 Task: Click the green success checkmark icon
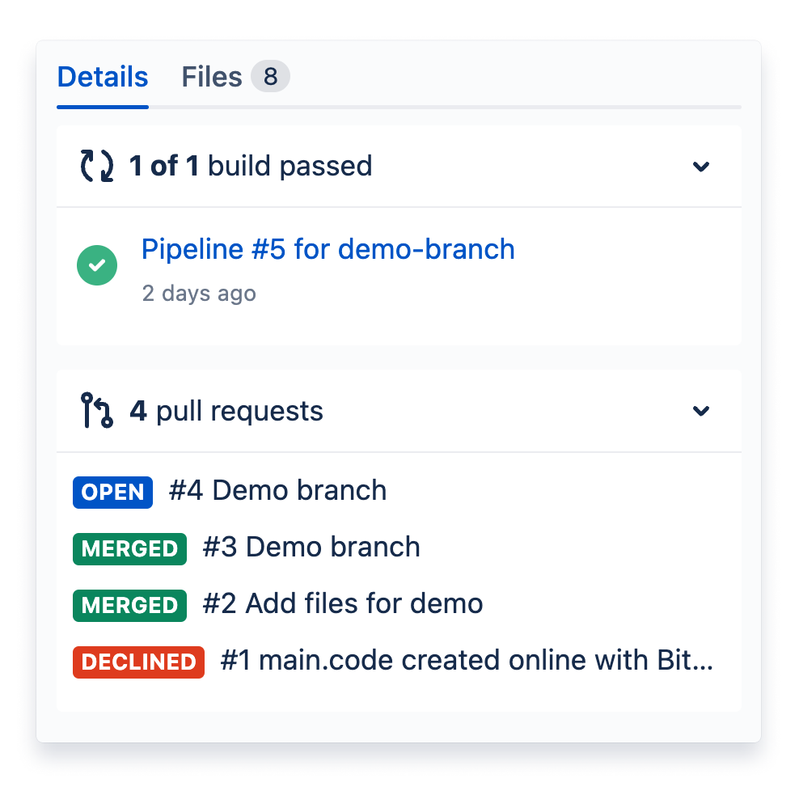97,266
